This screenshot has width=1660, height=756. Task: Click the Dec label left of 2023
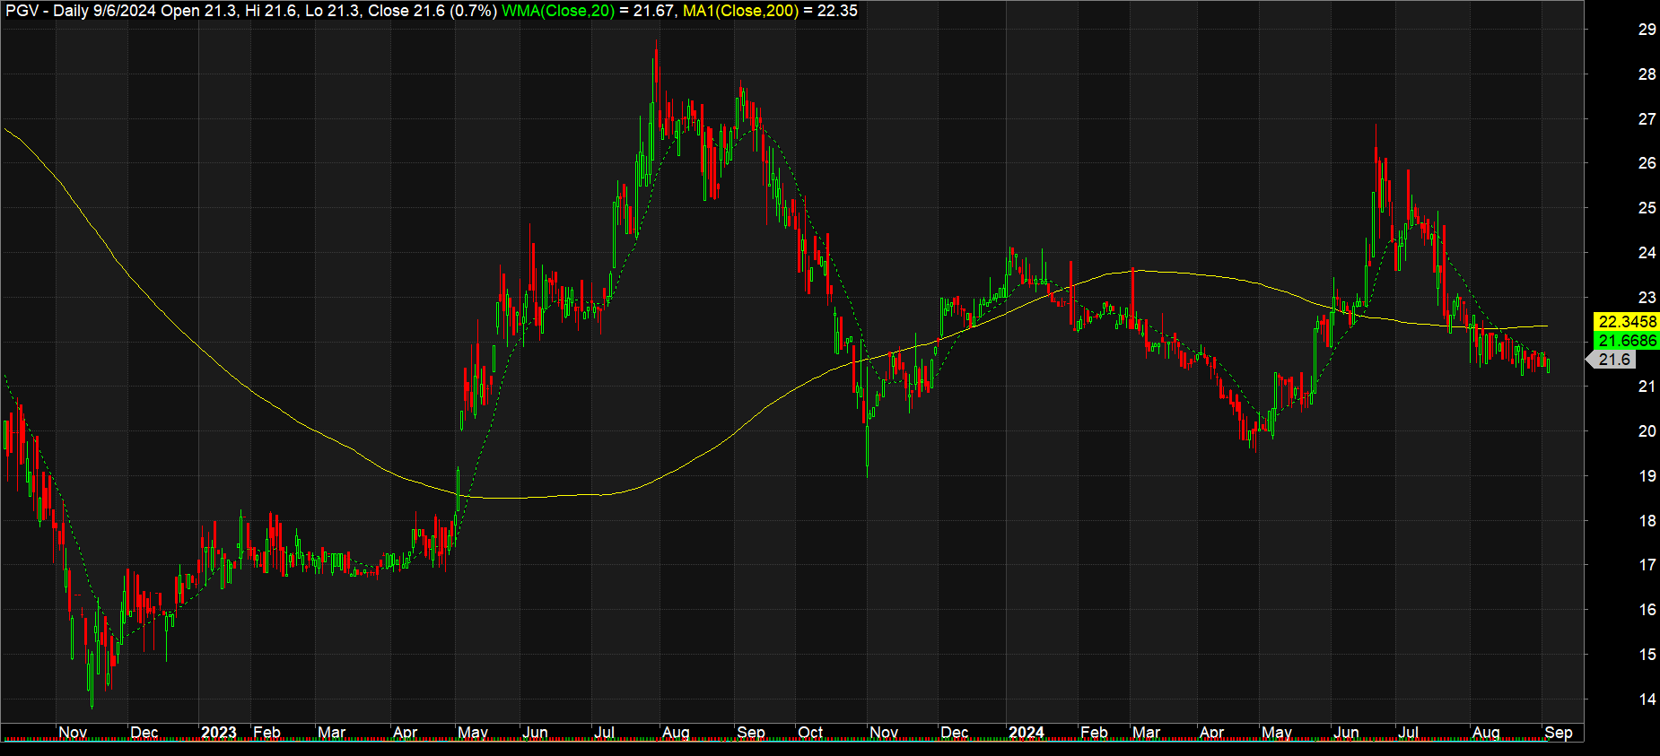(144, 732)
